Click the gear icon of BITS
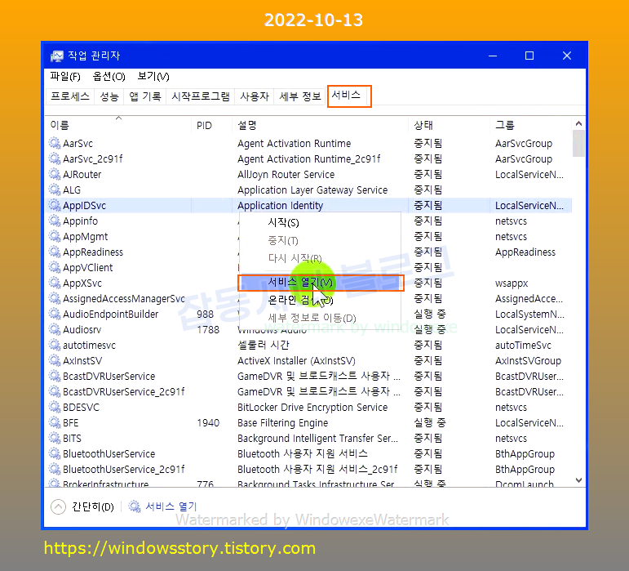The image size is (629, 571). click(x=55, y=438)
